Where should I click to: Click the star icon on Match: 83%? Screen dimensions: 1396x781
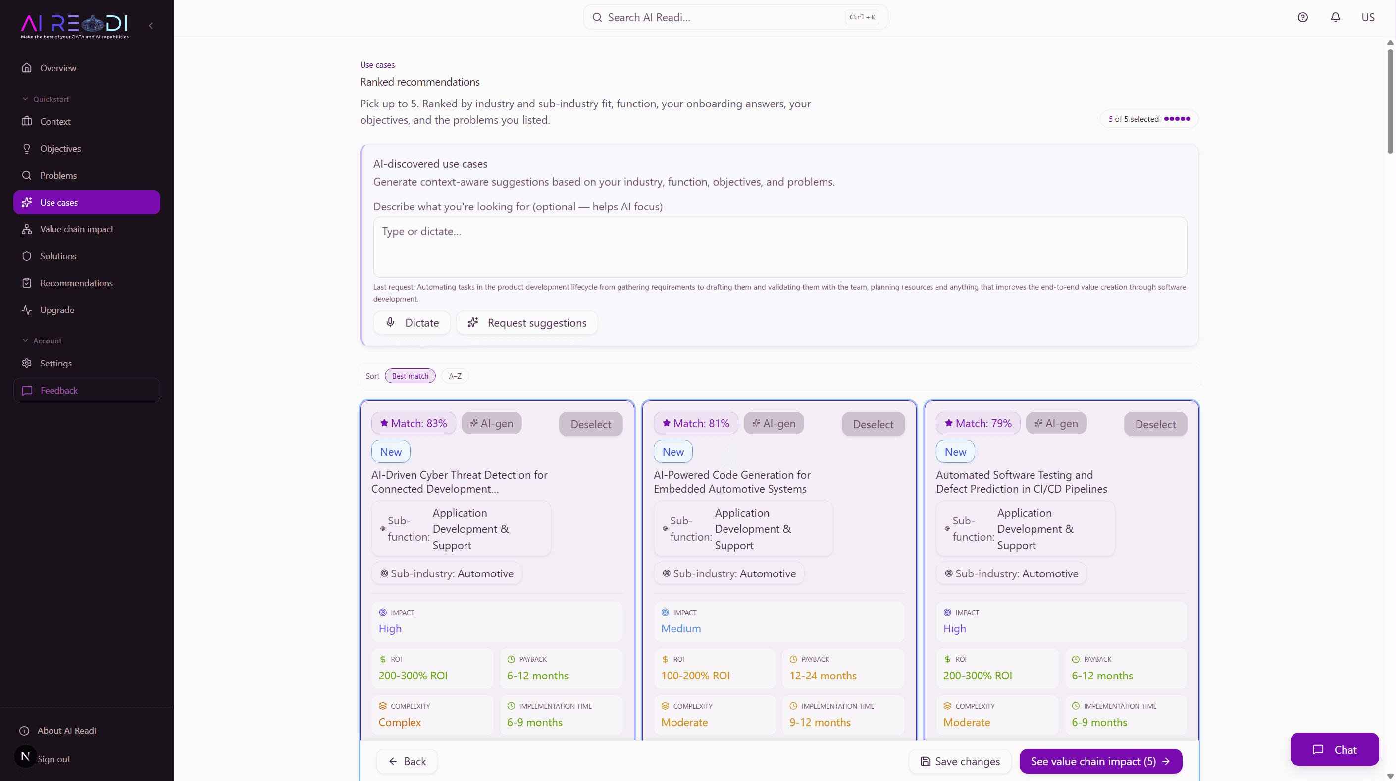tap(384, 423)
